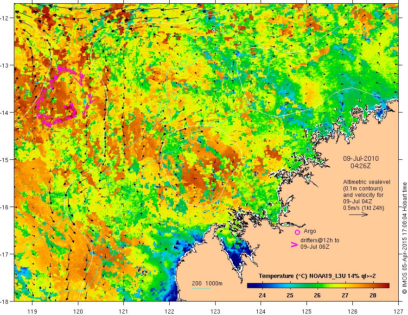Image resolution: width=408 pixels, height=315 pixels.
Task: Click the drifters@12h legend text
Action: click(320, 240)
